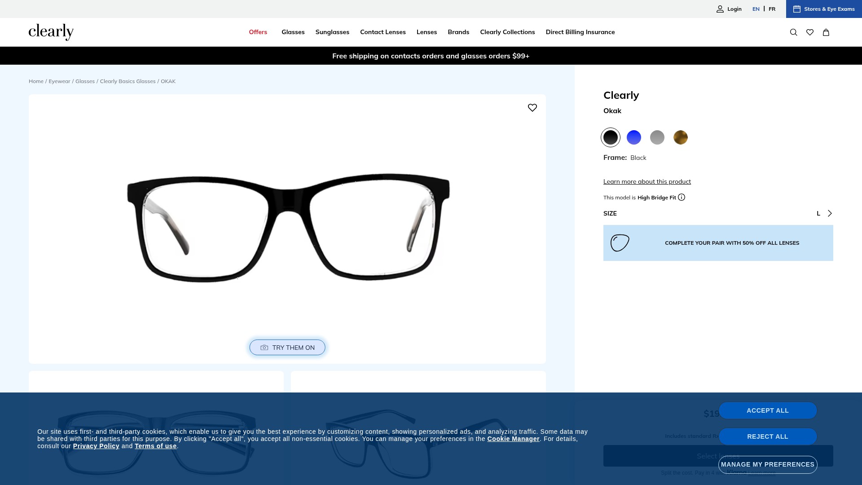The height and width of the screenshot is (485, 862).
Task: Open the Glasses menu
Action: (293, 32)
